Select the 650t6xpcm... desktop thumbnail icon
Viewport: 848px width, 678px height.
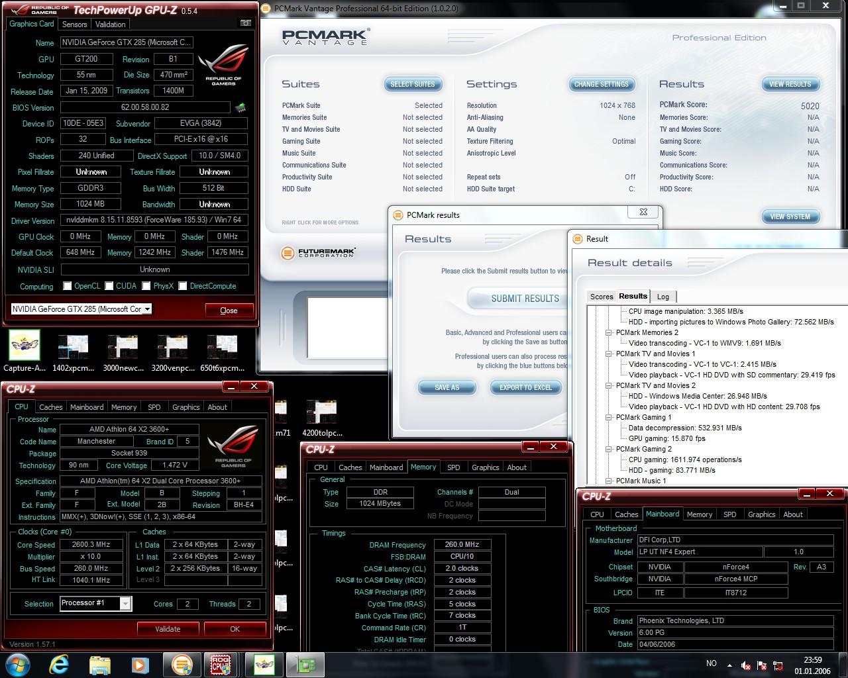pos(222,352)
